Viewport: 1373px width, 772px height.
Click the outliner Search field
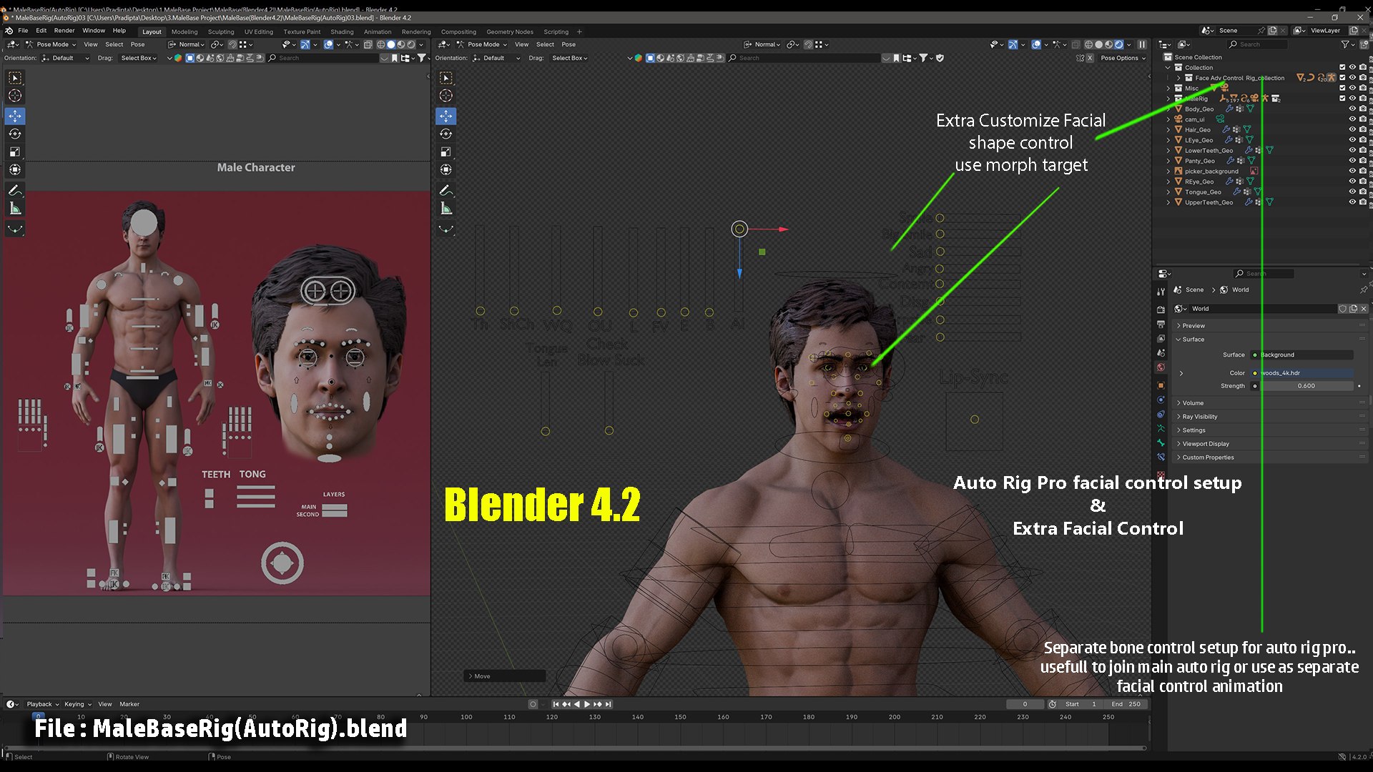(x=1257, y=44)
